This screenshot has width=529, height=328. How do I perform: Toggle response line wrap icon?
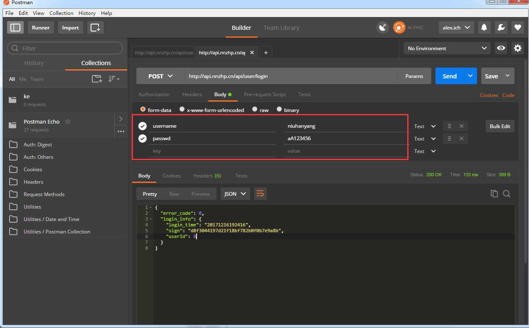point(260,194)
